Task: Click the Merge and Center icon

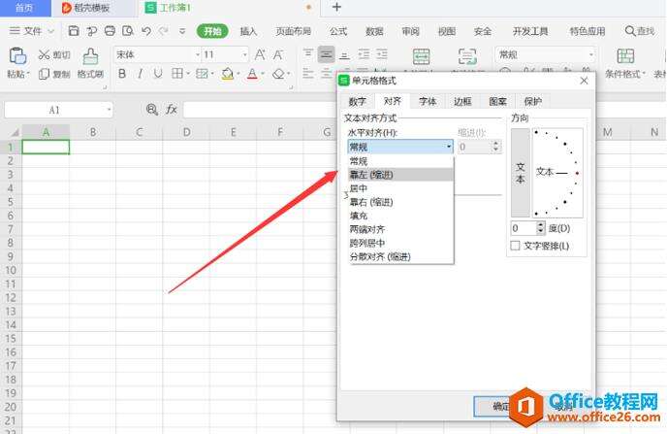Action: tap(421, 56)
